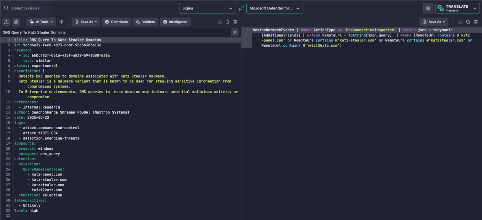This screenshot has height=220, width=482.
Task: Open Microsoft Defender target platform dropdown
Action: coord(275,8)
